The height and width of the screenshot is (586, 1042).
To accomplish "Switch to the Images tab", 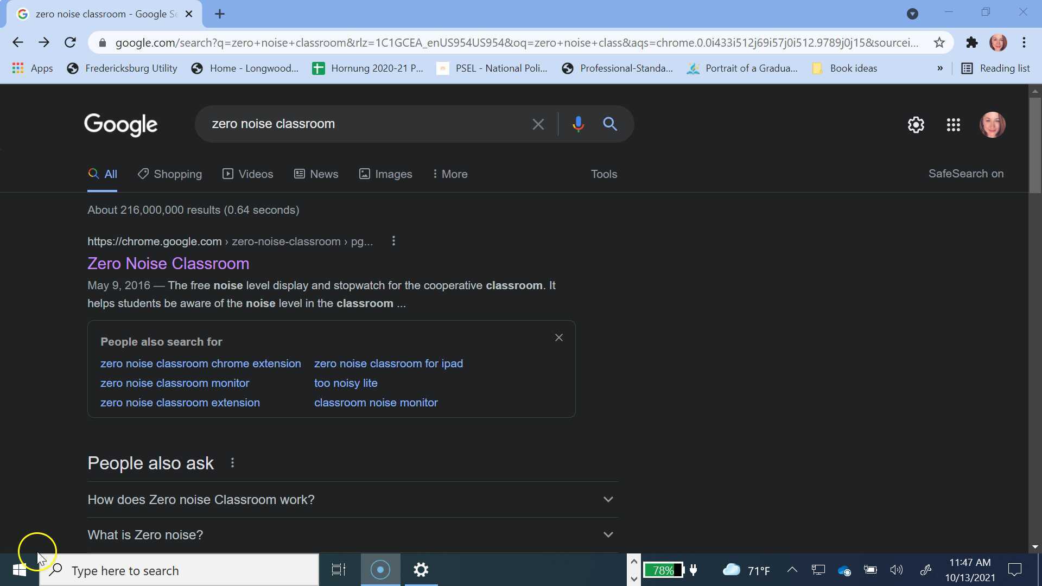I will 386,174.
